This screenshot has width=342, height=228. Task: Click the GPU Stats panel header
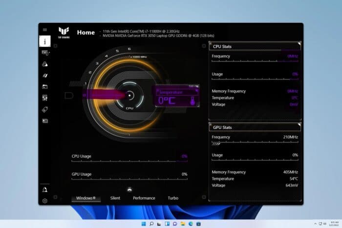click(255, 127)
